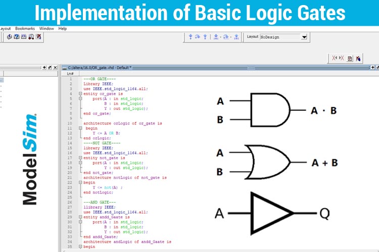Image resolution: width=379 pixels, height=252 pixels.
Task: Click the dark red binoculars-like toolbar icon
Action: 31,37
